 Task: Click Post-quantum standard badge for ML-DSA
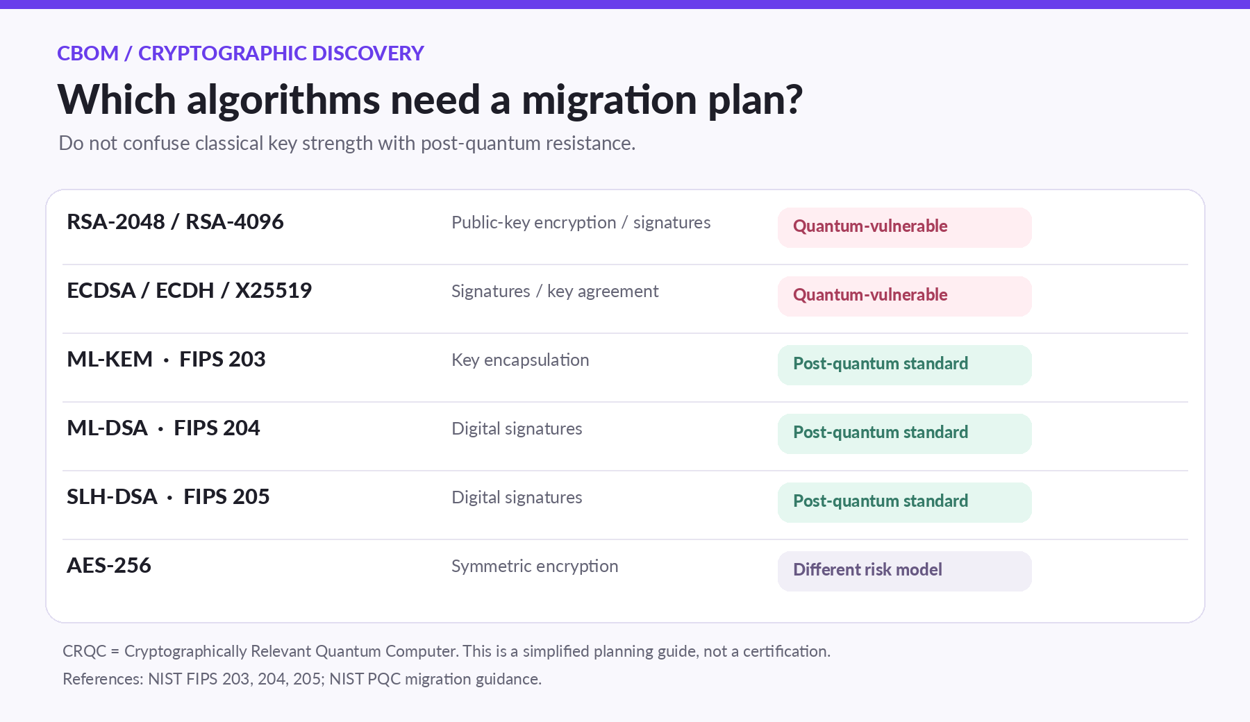pos(904,434)
